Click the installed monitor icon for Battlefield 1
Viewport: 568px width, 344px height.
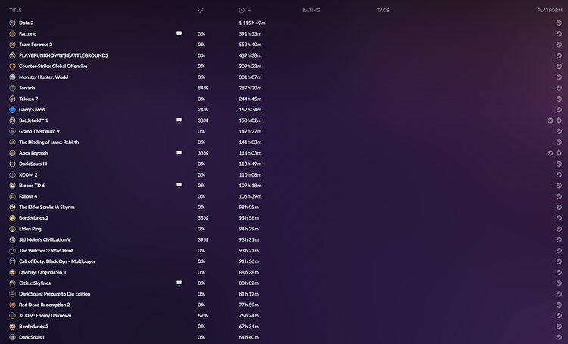[179, 120]
